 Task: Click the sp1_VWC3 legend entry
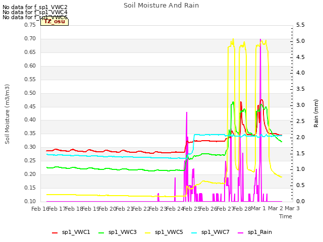click(x=118, y=232)
